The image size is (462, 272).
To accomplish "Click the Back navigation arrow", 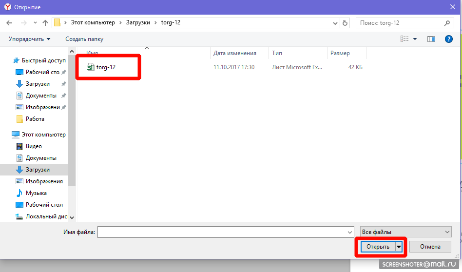I will (9, 23).
